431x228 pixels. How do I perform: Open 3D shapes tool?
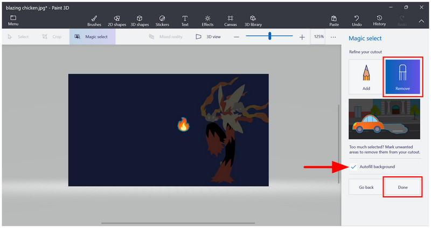click(140, 20)
